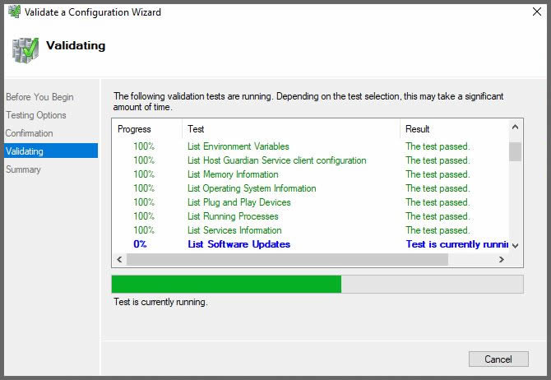
Task: Select the List Services Information test row
Action: point(234,230)
